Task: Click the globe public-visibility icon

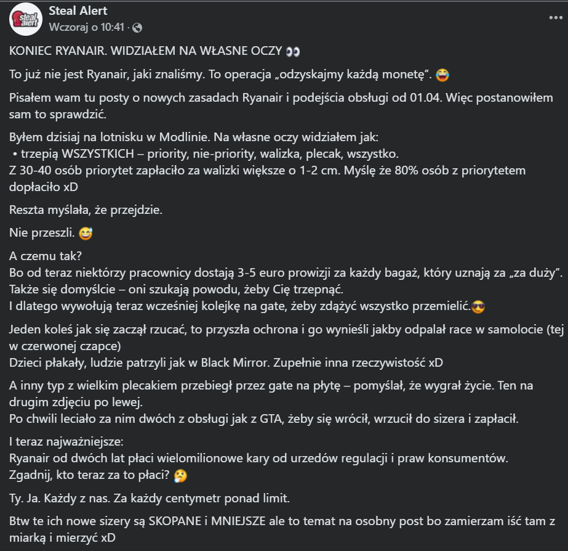Action: pos(137,28)
